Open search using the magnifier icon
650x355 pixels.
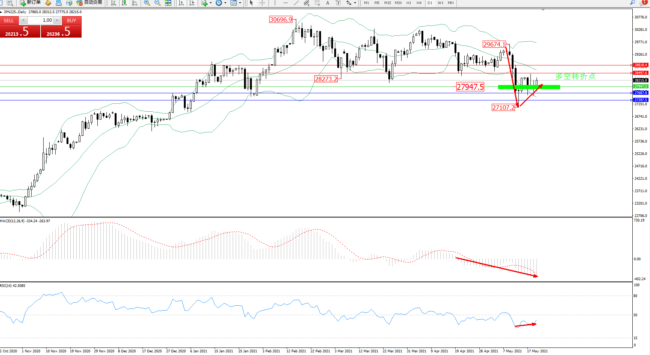[633, 3]
